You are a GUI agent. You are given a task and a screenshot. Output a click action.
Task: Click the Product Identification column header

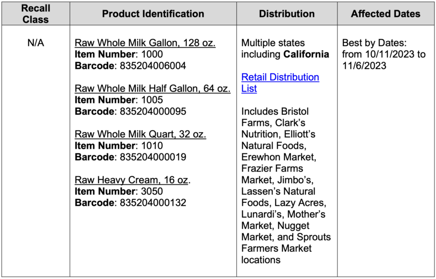tap(153, 13)
